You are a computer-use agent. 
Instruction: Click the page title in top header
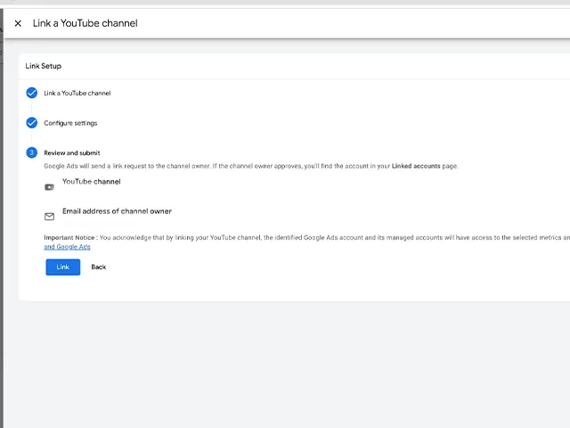pos(85,23)
